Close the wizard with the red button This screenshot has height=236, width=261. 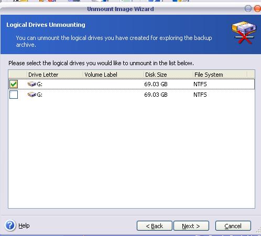[257, 8]
